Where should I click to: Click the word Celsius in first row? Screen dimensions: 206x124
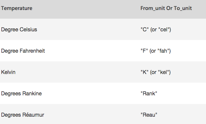(x=28, y=29)
